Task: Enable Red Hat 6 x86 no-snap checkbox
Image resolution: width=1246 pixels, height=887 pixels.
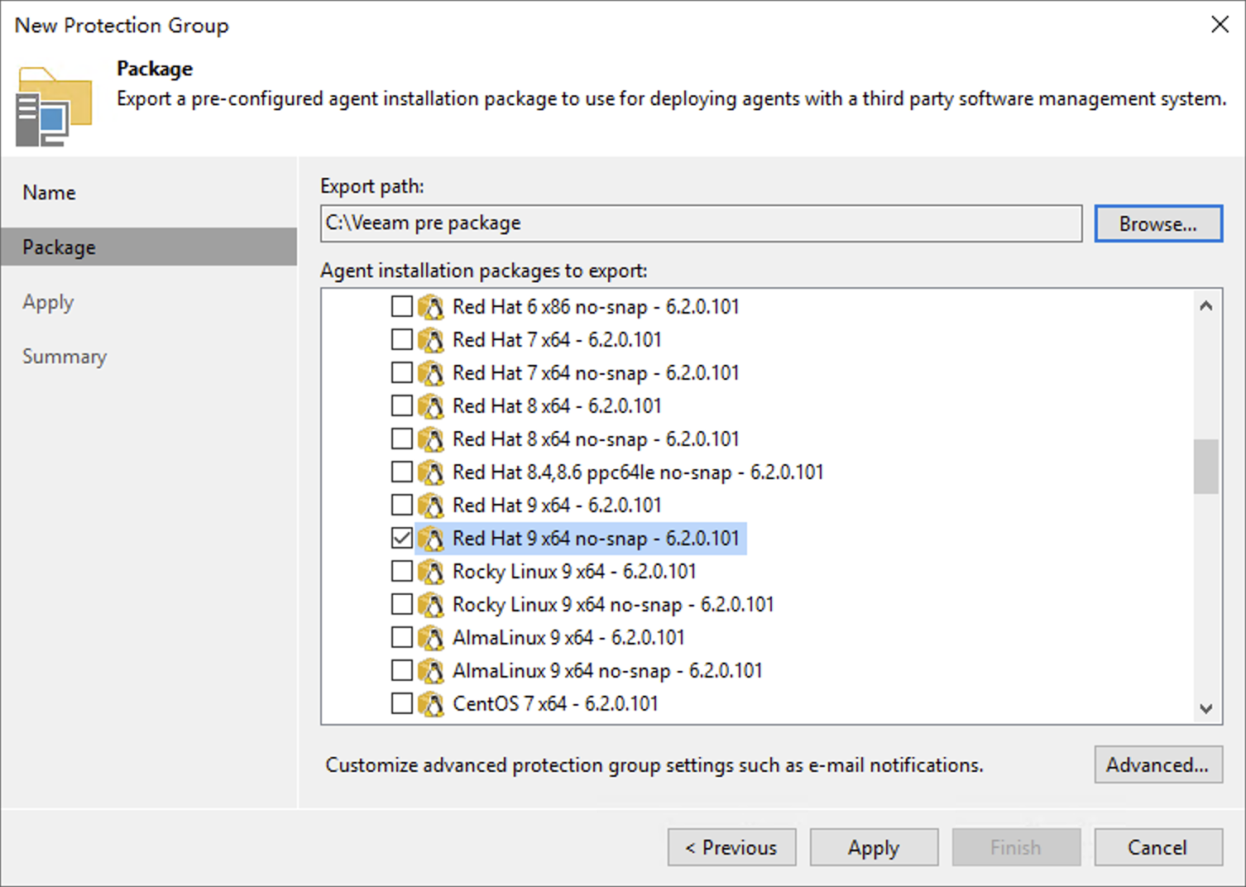Action: [x=402, y=306]
